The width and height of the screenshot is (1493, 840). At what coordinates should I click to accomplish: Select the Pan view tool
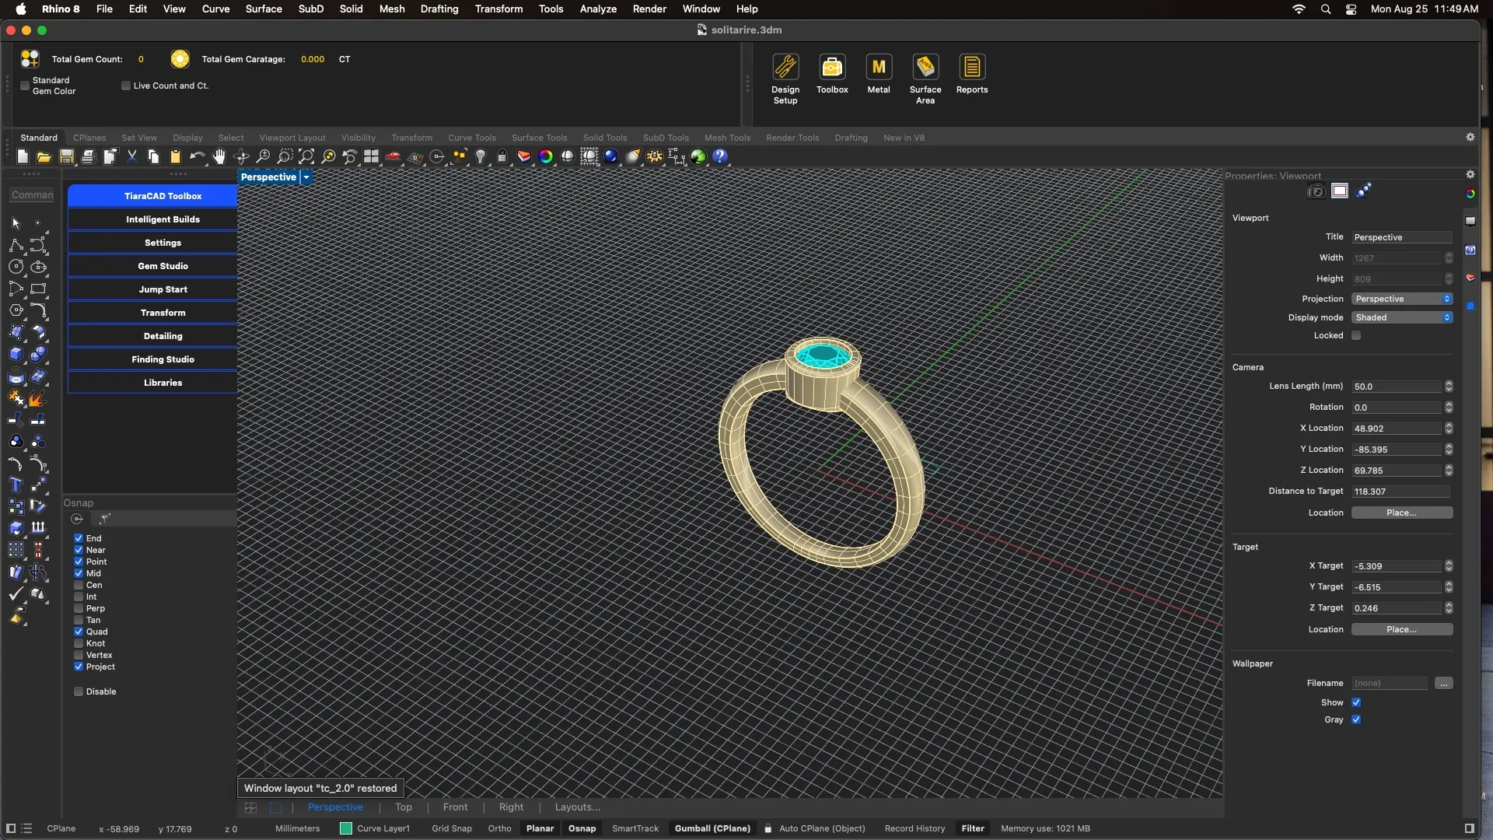point(219,156)
